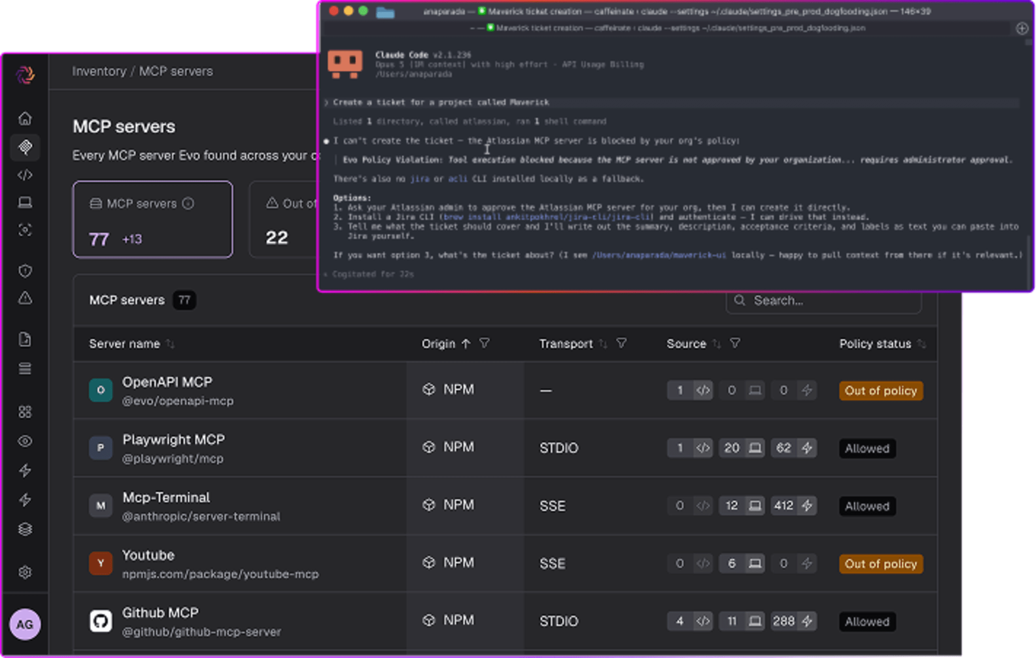This screenshot has width=1036, height=658.
Task: Open the eye monitoring icon in the sidebar
Action: 25,441
